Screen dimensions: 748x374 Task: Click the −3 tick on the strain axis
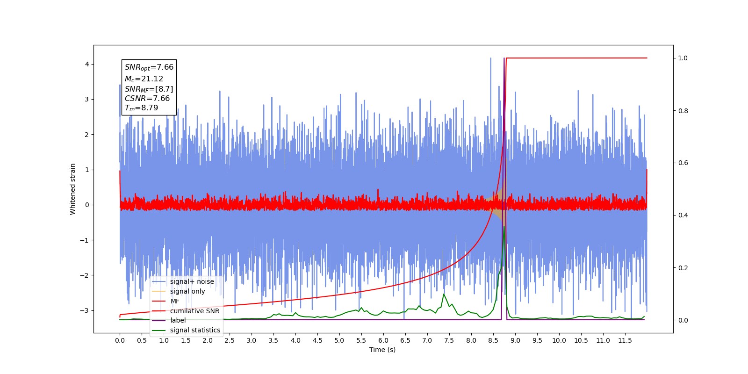point(84,310)
